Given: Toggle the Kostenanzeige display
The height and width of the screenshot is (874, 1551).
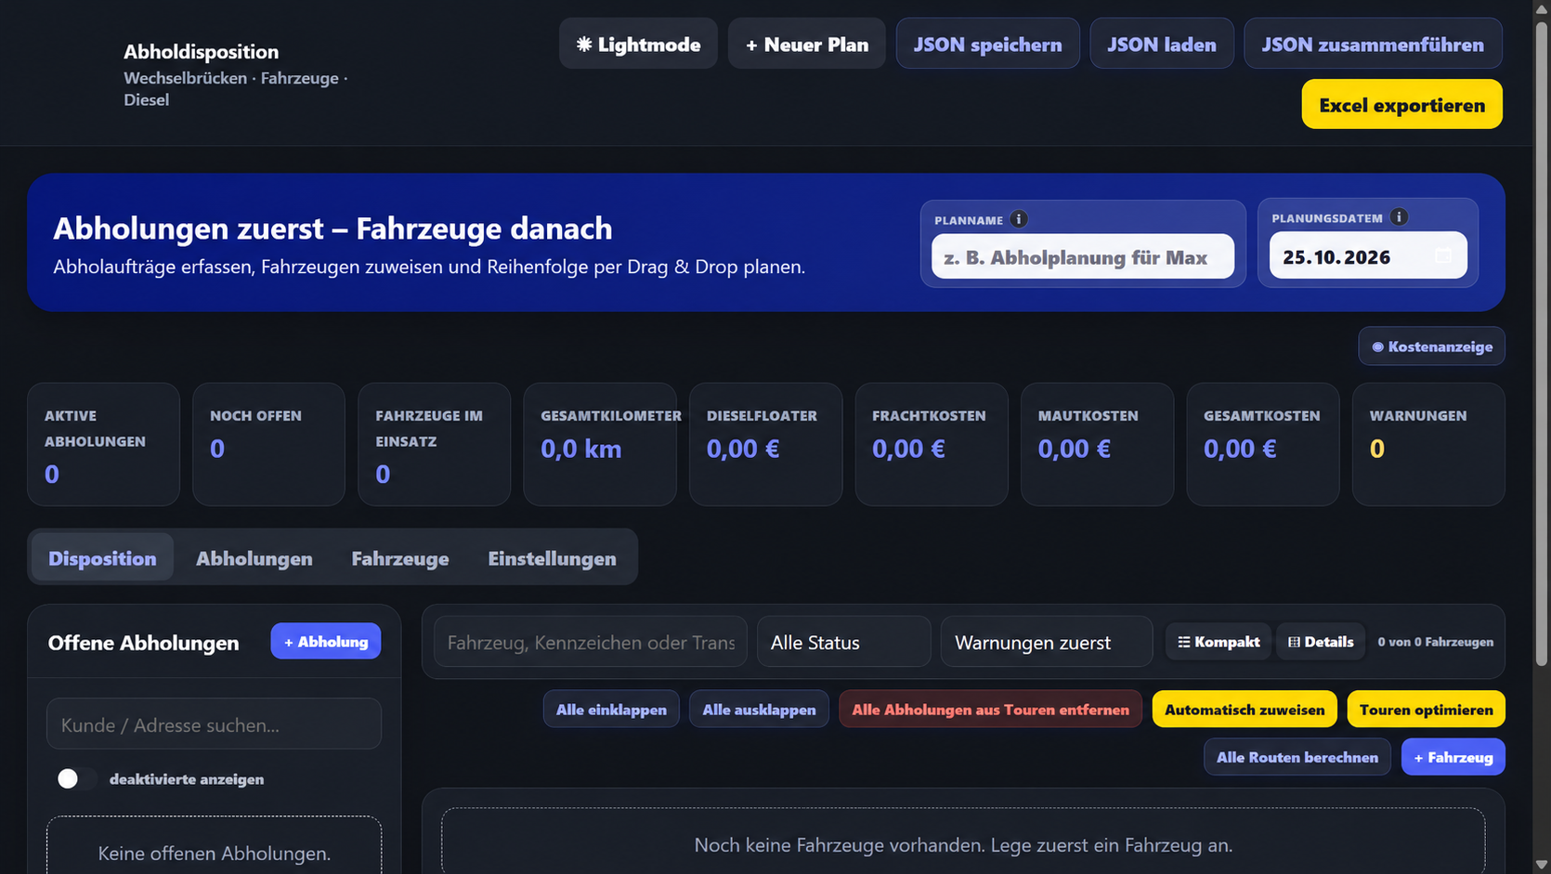Looking at the screenshot, I should click(x=1431, y=346).
